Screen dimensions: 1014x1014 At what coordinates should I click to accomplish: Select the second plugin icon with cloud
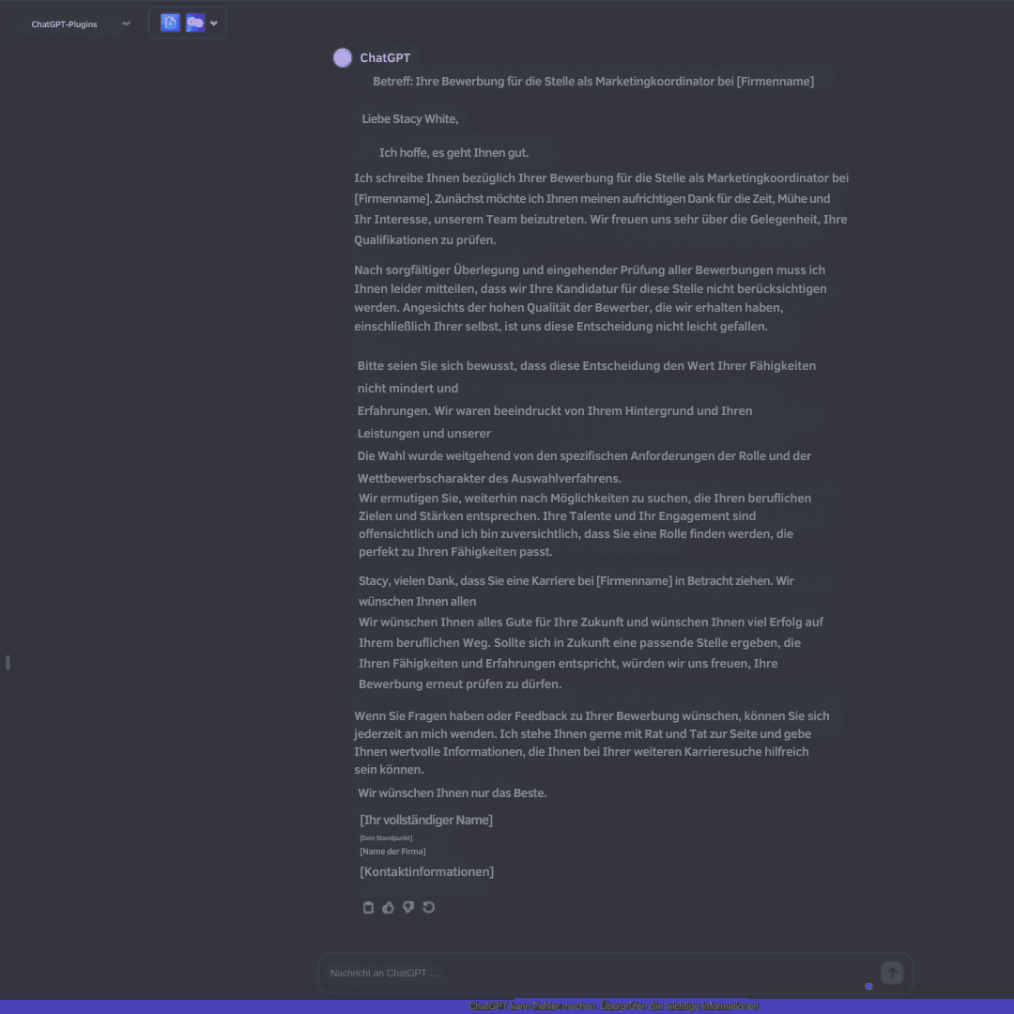195,23
